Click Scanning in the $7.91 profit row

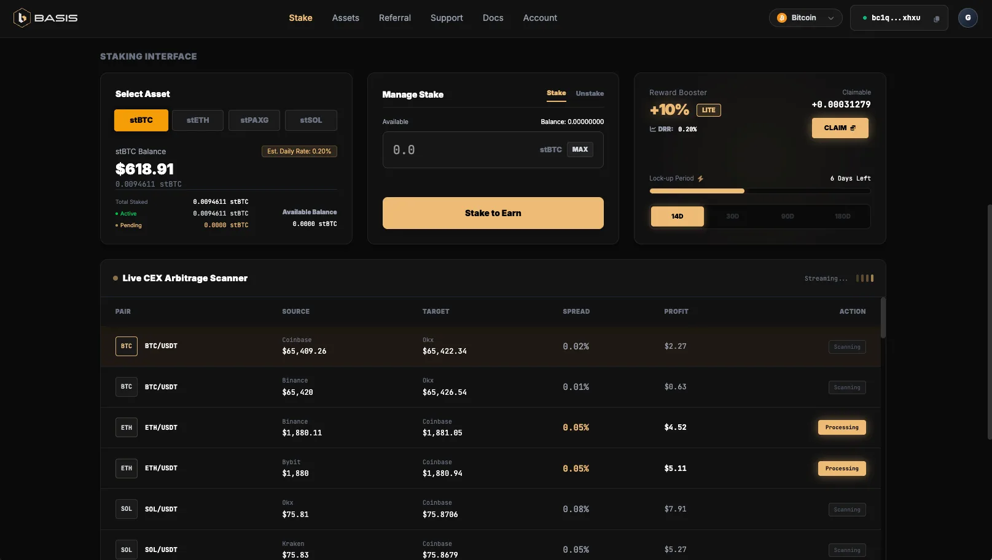click(847, 510)
